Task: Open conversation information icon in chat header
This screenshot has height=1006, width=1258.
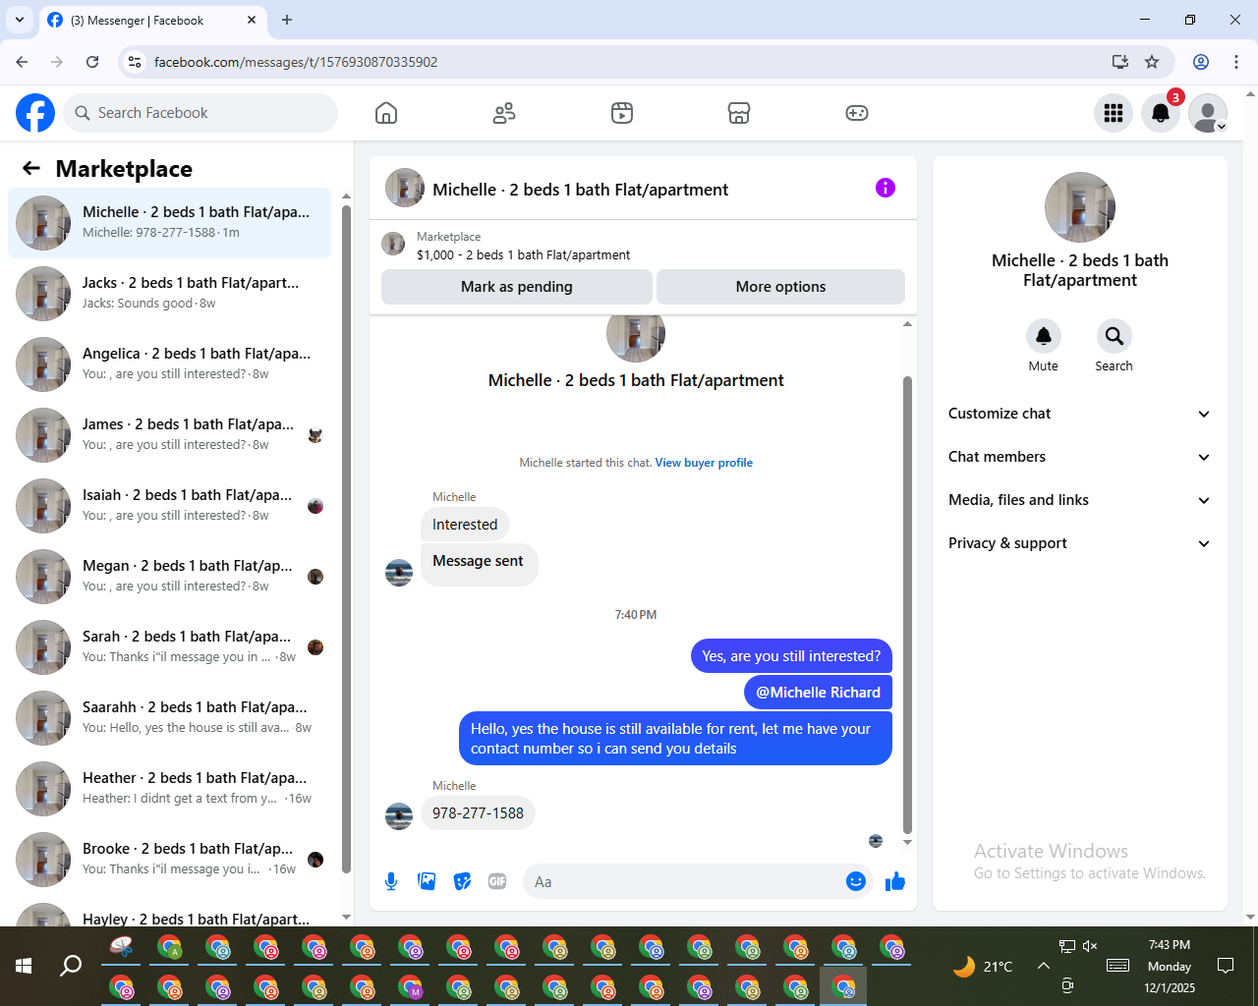Action: [886, 188]
